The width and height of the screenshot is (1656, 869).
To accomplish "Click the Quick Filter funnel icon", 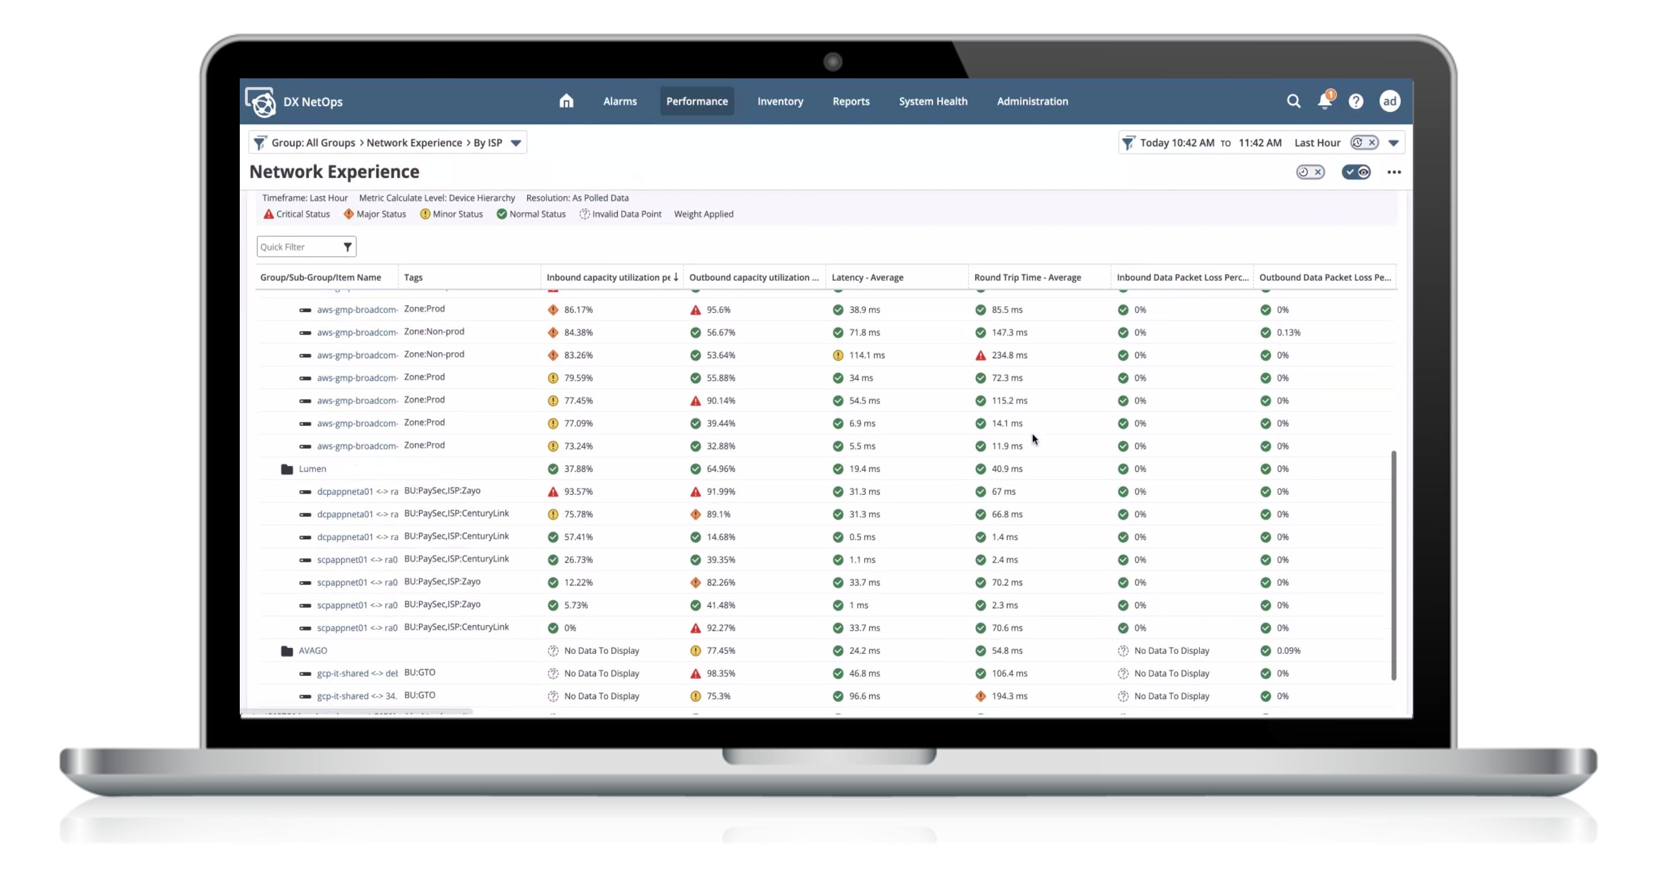I will [347, 247].
